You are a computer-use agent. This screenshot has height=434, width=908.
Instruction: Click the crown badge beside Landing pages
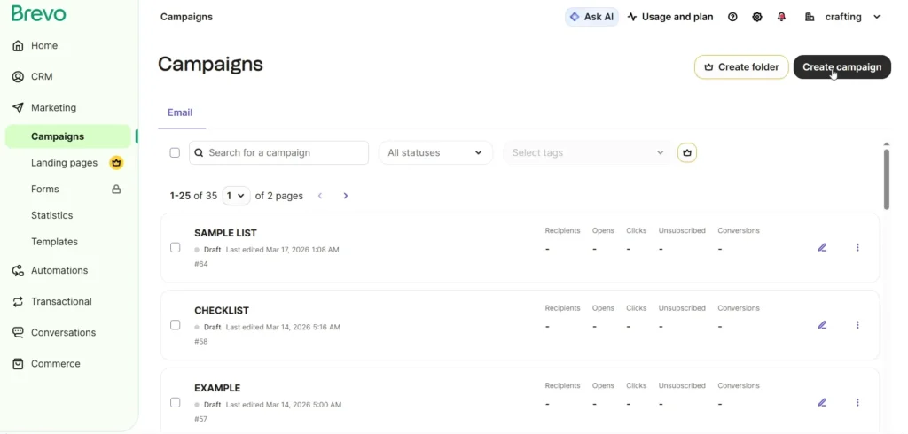click(x=116, y=163)
